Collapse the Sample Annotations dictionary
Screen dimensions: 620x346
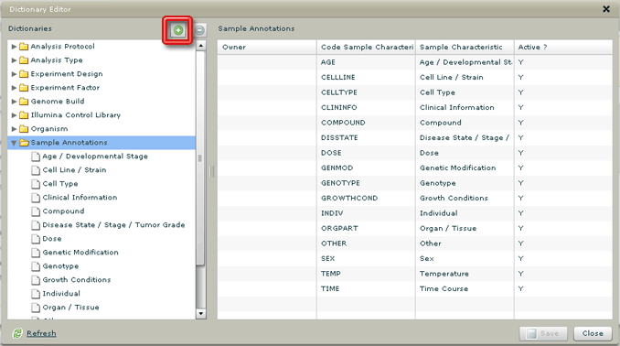click(x=14, y=143)
